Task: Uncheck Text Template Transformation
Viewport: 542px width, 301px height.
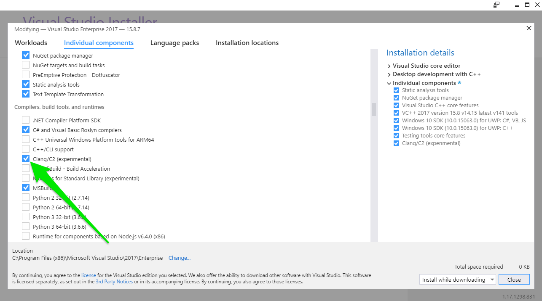Action: pos(26,94)
